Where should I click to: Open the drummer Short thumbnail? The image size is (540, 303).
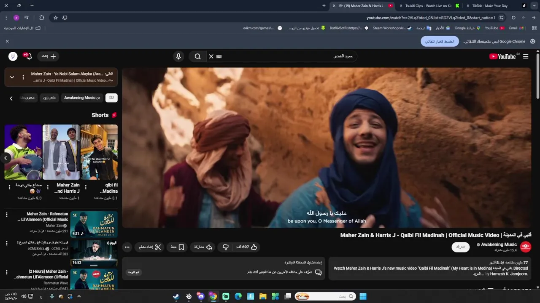click(x=23, y=152)
